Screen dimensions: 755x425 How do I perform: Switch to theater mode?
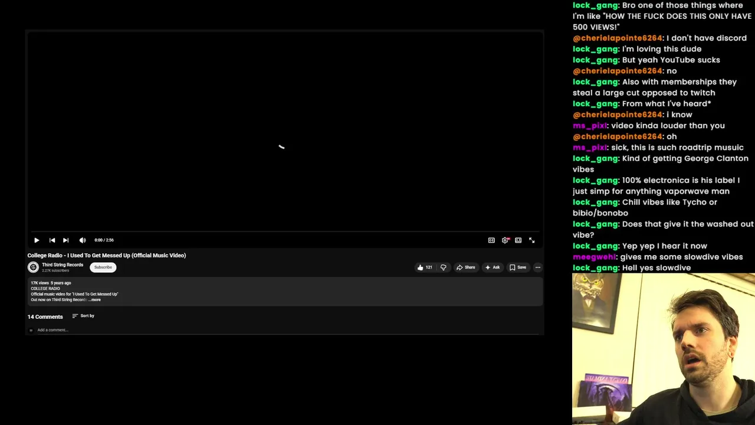coord(518,240)
